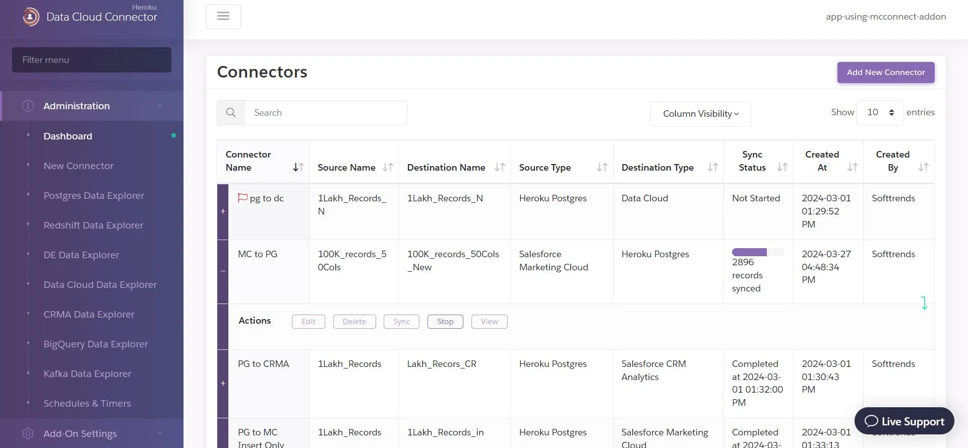Open Data Cloud Data Explorer
968x448 pixels.
coord(100,284)
